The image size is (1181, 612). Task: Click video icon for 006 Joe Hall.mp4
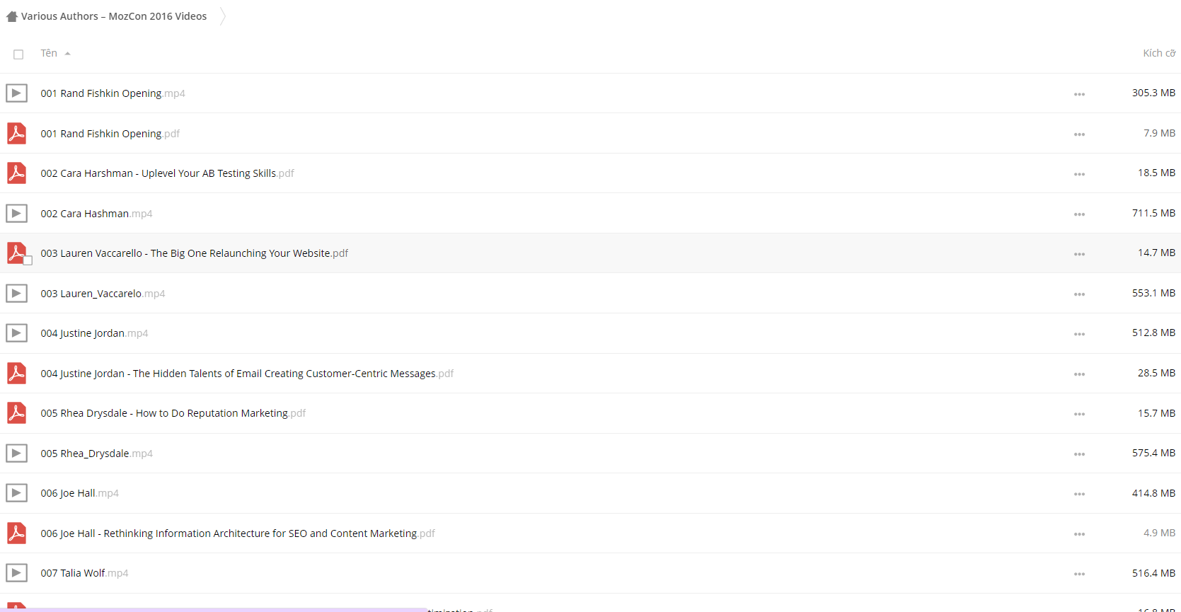click(17, 492)
